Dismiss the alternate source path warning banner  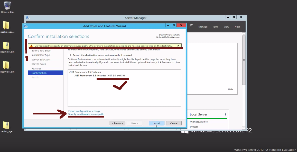(178, 46)
